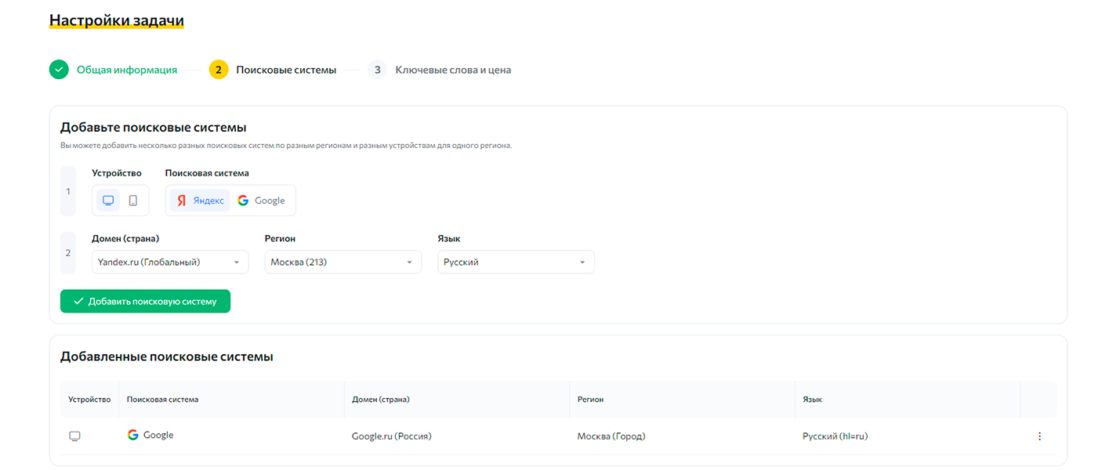Click the Google.ru (Россия) cell

(392, 436)
